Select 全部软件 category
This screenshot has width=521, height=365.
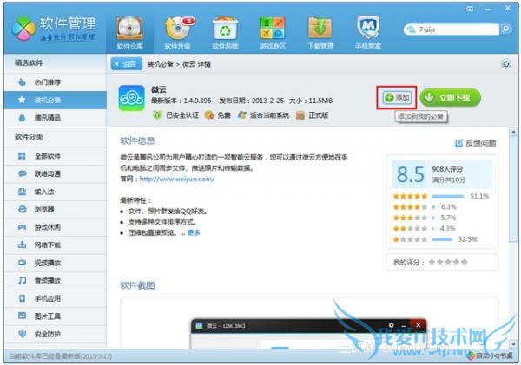(56, 156)
